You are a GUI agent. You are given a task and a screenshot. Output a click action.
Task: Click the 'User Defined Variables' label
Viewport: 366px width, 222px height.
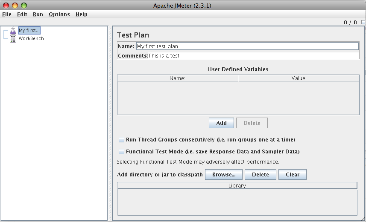[238, 69]
